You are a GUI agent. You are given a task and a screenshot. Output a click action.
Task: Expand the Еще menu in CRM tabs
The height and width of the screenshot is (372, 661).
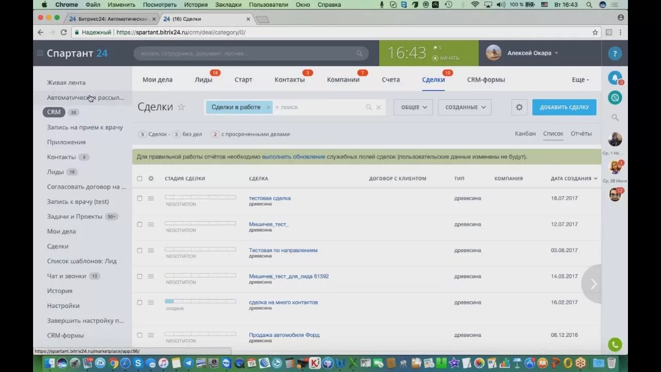(580, 80)
